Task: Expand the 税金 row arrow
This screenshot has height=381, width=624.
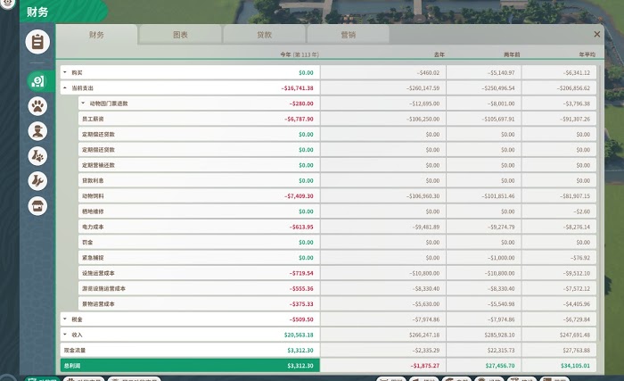Action: [65, 319]
